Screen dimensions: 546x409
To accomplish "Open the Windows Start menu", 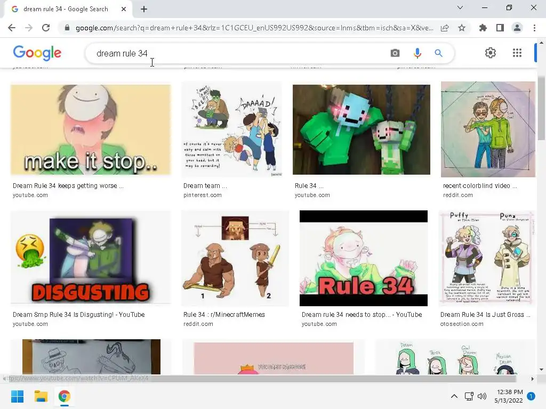I will coord(17,396).
